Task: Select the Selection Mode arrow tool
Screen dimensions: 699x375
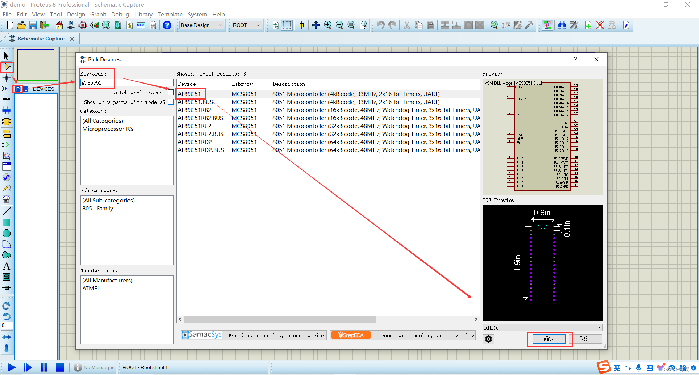Action: [x=6, y=56]
